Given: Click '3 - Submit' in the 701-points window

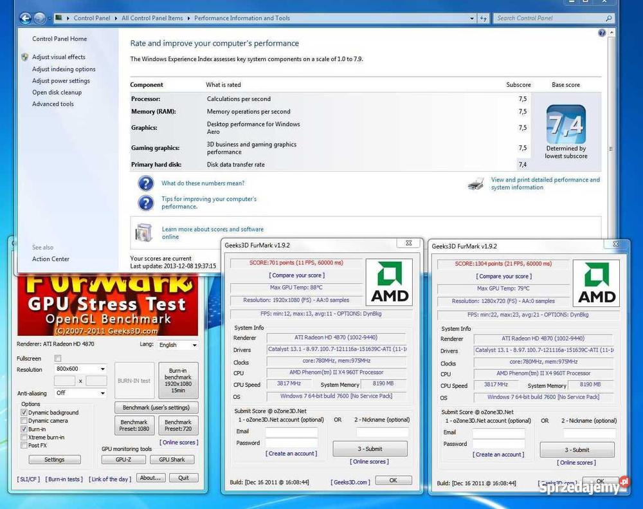Looking at the screenshot, I should [370, 449].
